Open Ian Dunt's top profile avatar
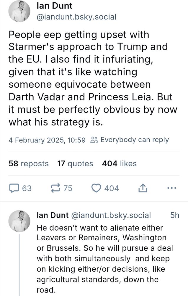Image resolution: width=188 pixels, height=296 pixels. [19, 11]
